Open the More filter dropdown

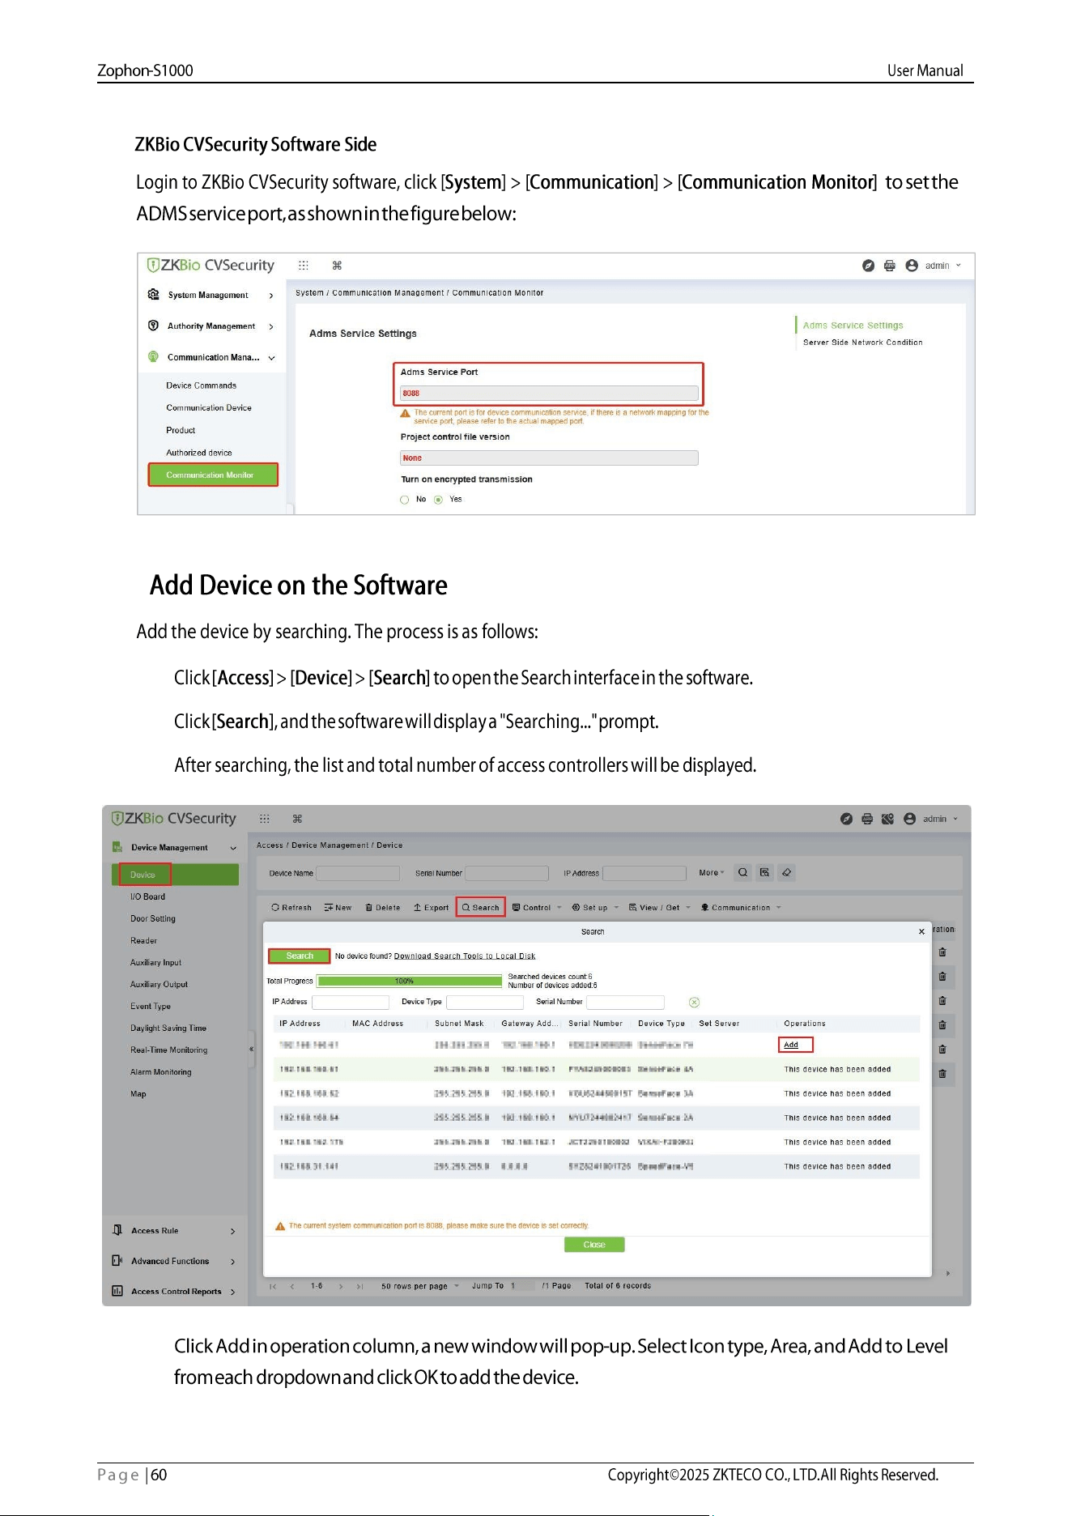point(712,873)
